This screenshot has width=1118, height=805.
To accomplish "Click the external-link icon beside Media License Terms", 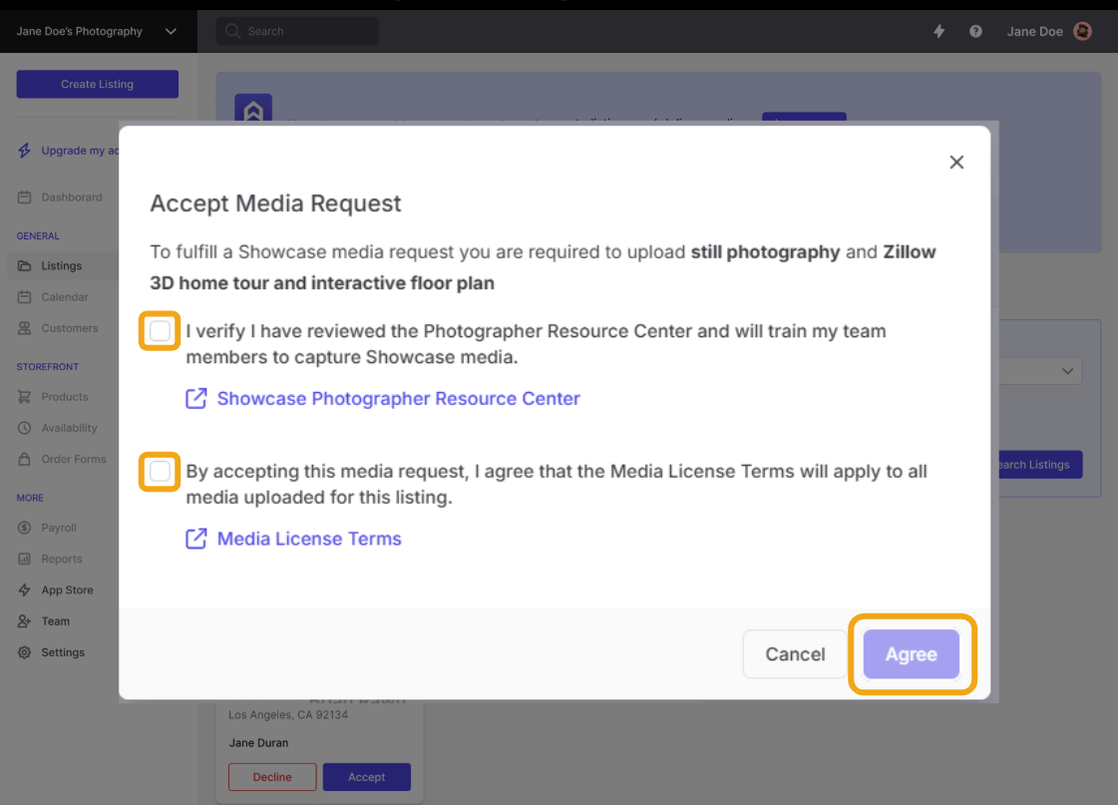I will click(x=196, y=539).
